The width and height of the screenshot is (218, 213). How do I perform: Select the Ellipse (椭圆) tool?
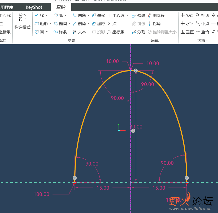coord(60,24)
